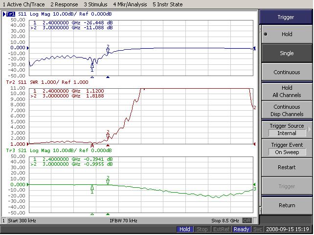This screenshot has width=314, height=235.
Task: Open the 3 Stimulus menu
Action: click(x=95, y=4)
